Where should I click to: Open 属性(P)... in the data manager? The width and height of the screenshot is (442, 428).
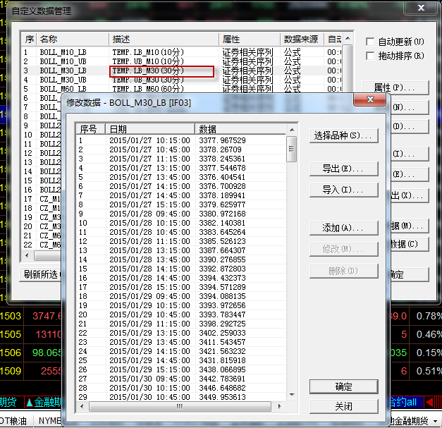click(394, 87)
